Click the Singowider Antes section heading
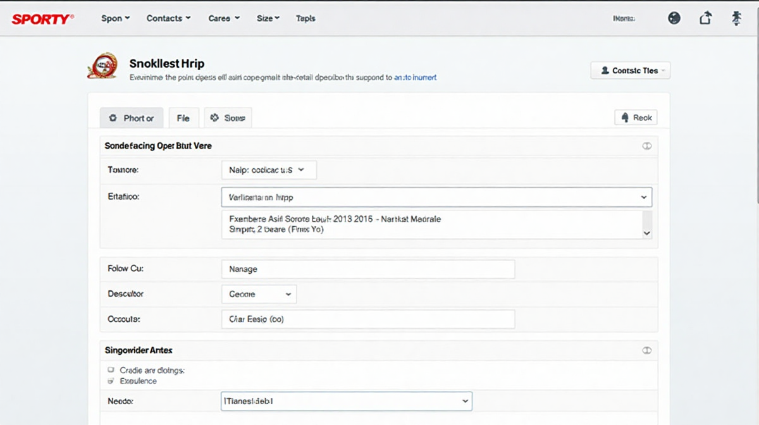The image size is (759, 425). click(x=139, y=350)
